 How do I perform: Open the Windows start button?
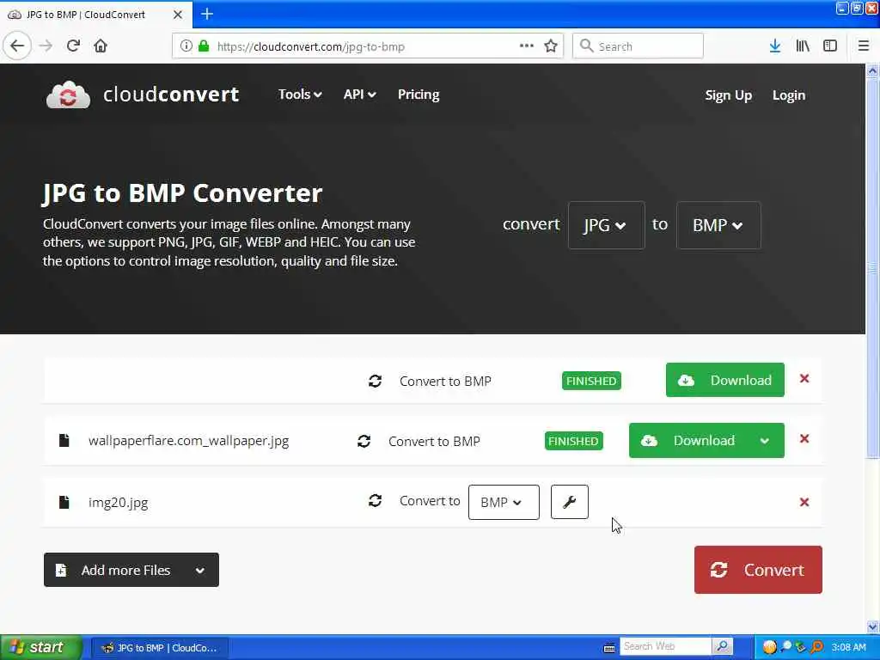41,648
